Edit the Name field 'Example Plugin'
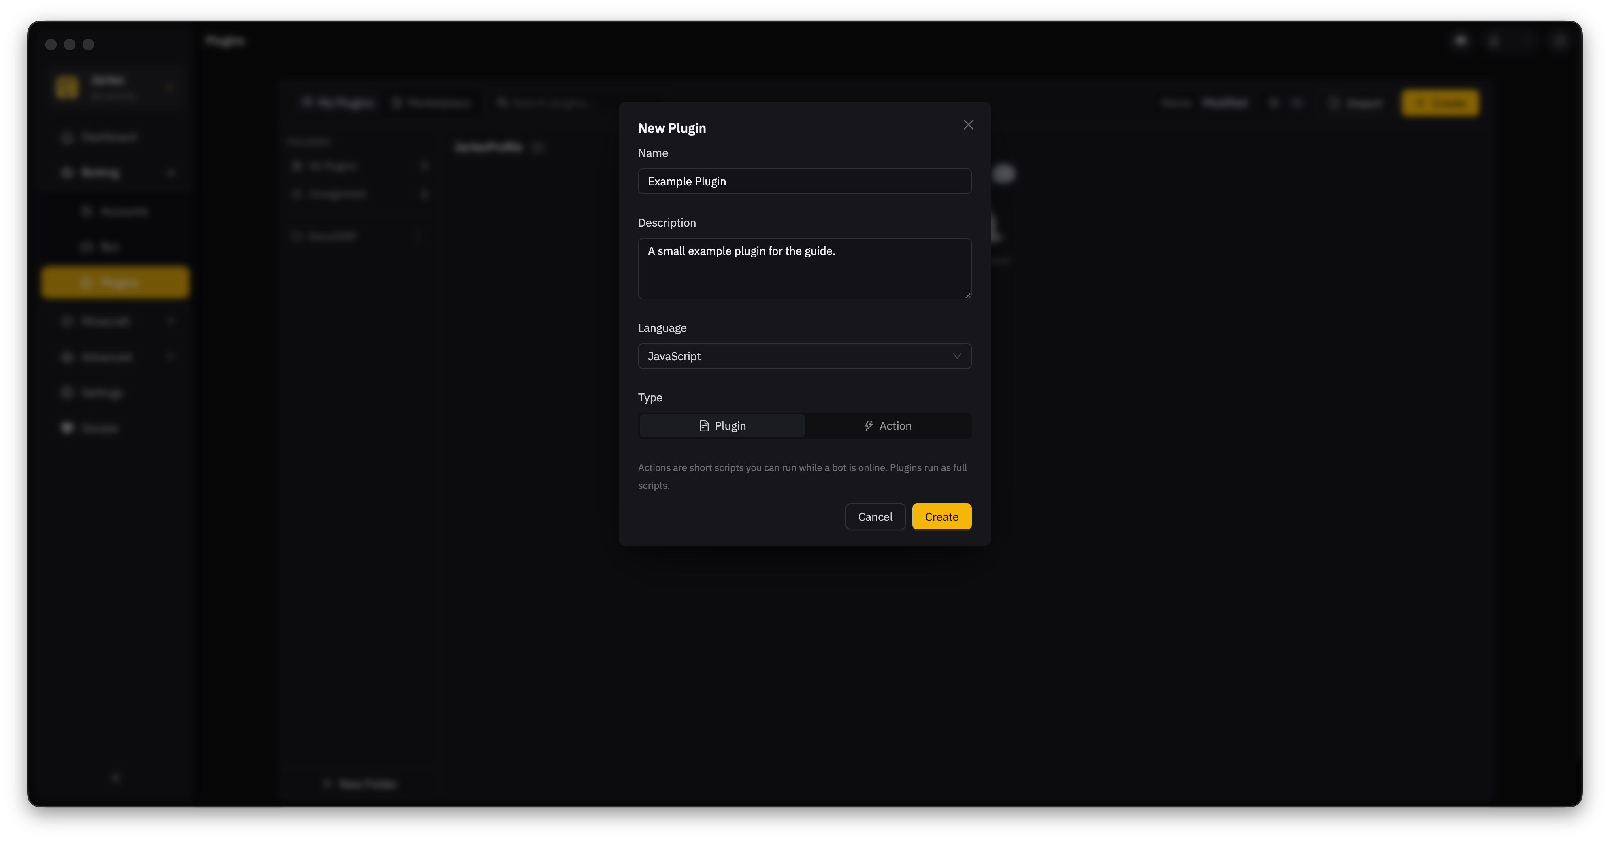This screenshot has height=841, width=1610. tap(804, 181)
